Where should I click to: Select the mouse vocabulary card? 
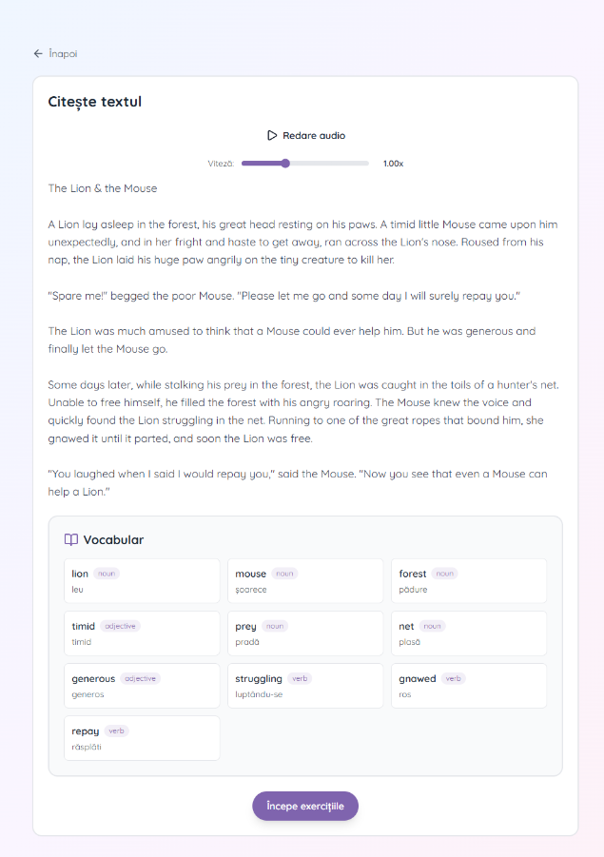(305, 581)
